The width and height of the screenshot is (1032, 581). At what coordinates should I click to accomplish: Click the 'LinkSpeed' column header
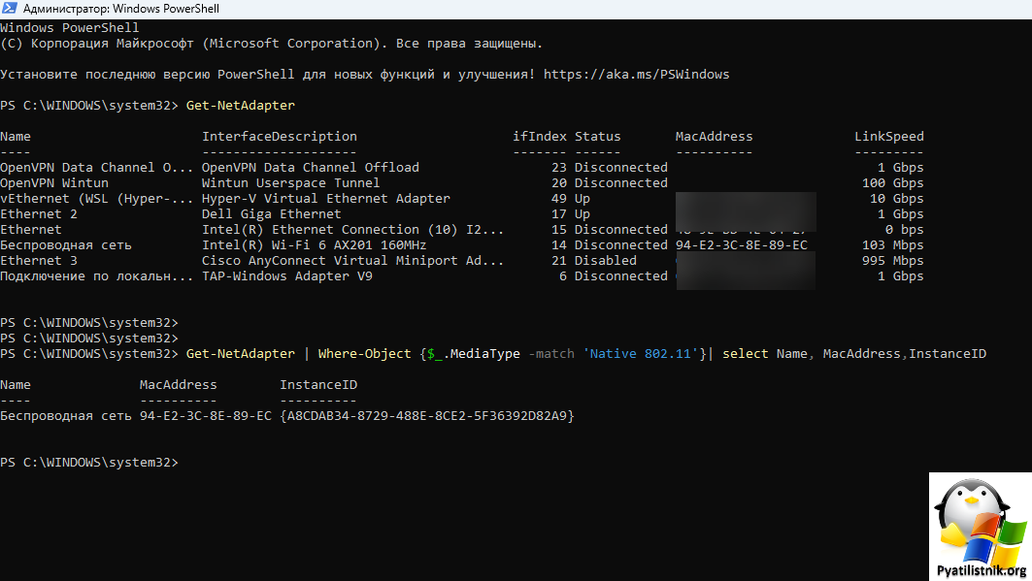889,137
